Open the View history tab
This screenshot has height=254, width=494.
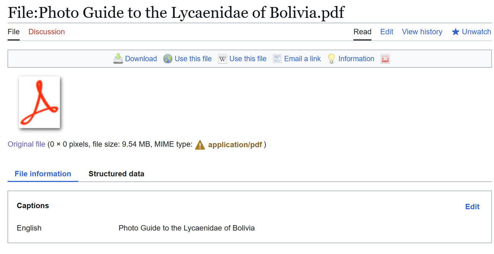422,32
